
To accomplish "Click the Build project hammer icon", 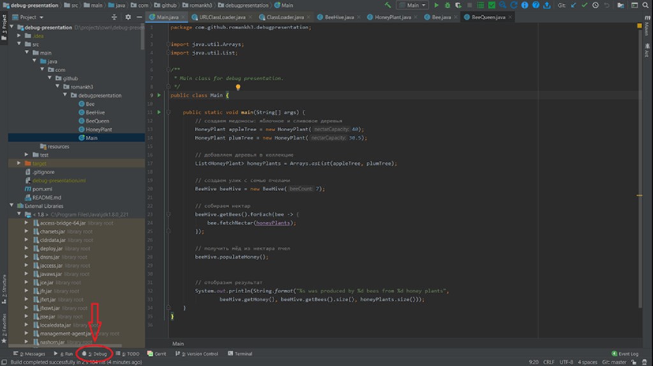I will [x=388, y=5].
